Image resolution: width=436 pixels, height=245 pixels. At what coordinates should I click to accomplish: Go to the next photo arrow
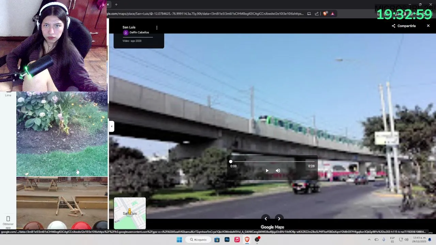pyautogui.click(x=279, y=219)
